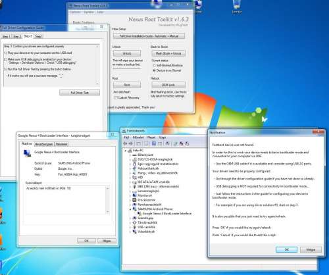Expand the DVD/CD-ROM-meghajtók node
The width and height of the screenshot is (329, 275).
pyautogui.click(x=130, y=160)
